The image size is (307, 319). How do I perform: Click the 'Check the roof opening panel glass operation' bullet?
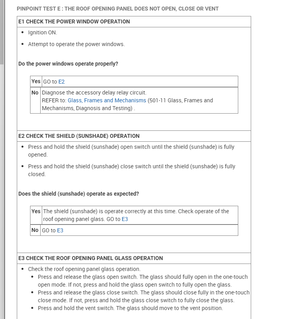coord(84,269)
